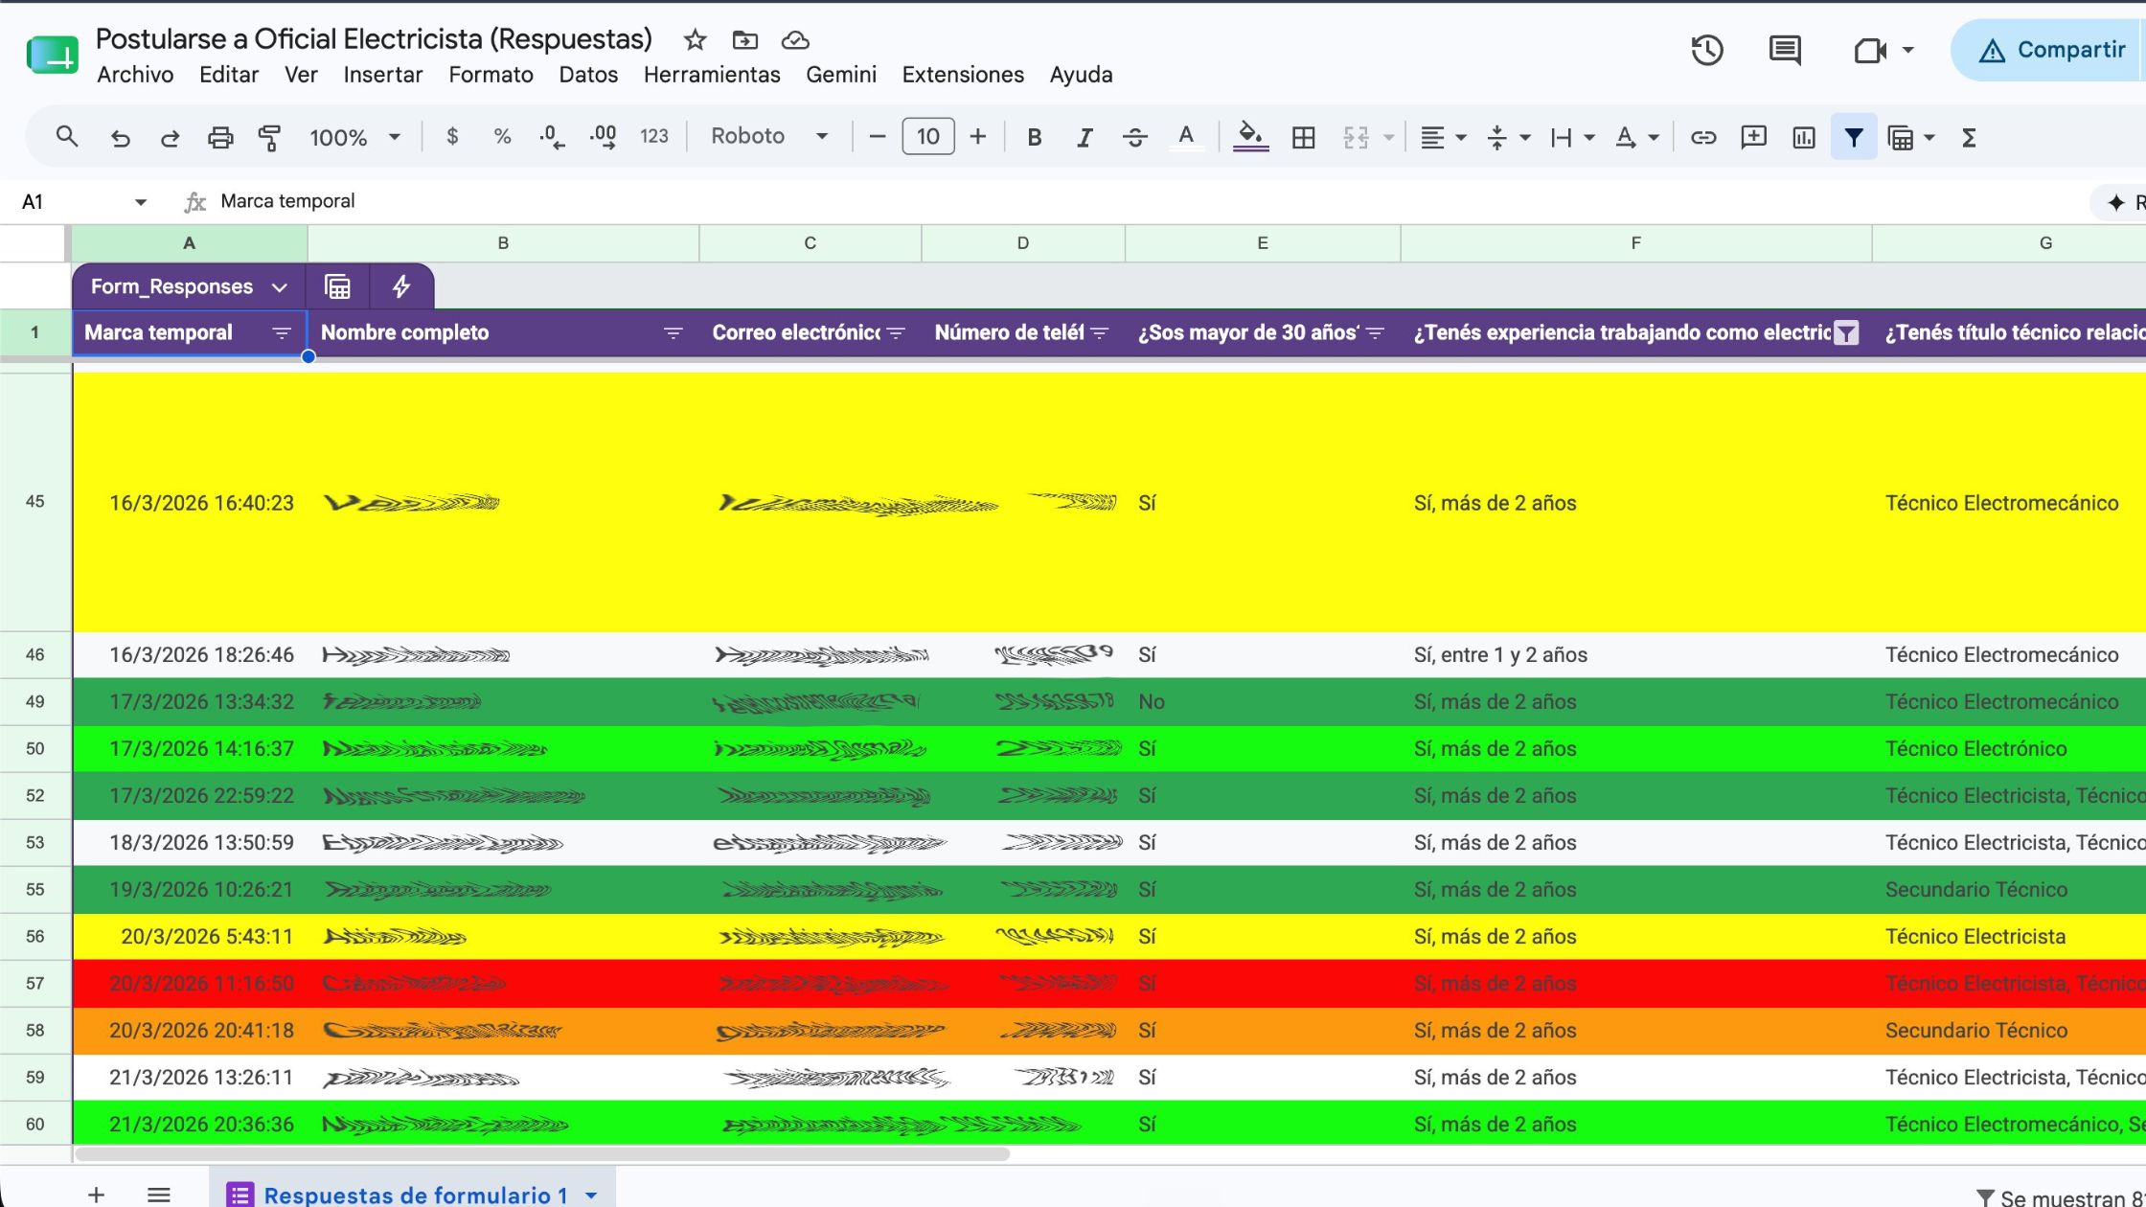
Task: Open horizontal align dropdown
Action: pos(1442,138)
